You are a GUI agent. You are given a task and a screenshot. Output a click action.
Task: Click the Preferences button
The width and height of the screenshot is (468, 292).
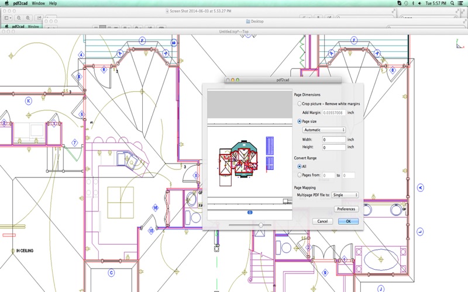pyautogui.click(x=346, y=209)
